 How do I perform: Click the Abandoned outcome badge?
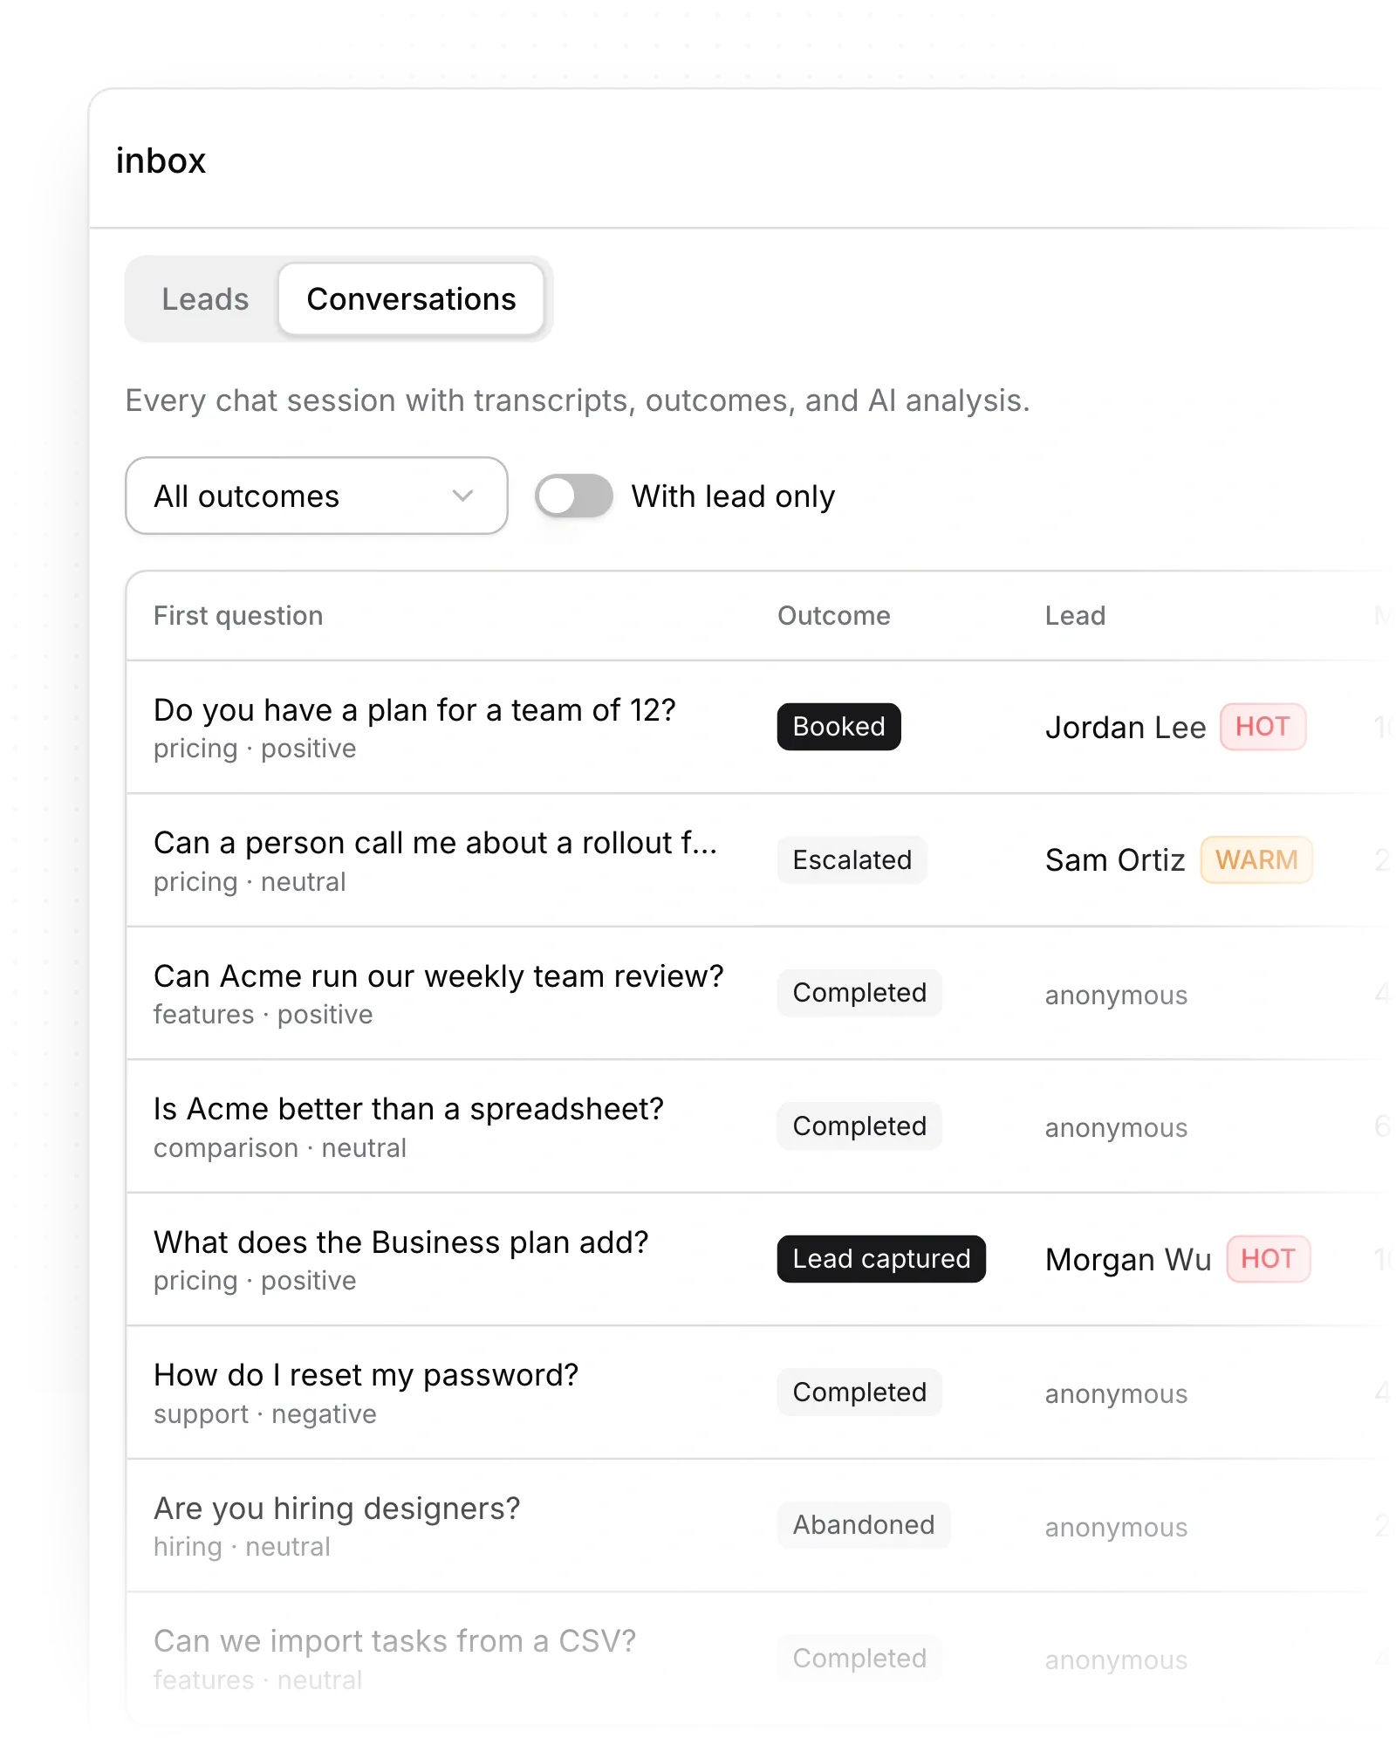pyautogui.click(x=863, y=1525)
